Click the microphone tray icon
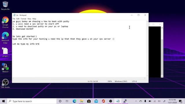Viewport: 185px width, 104px height. tap(145, 101)
